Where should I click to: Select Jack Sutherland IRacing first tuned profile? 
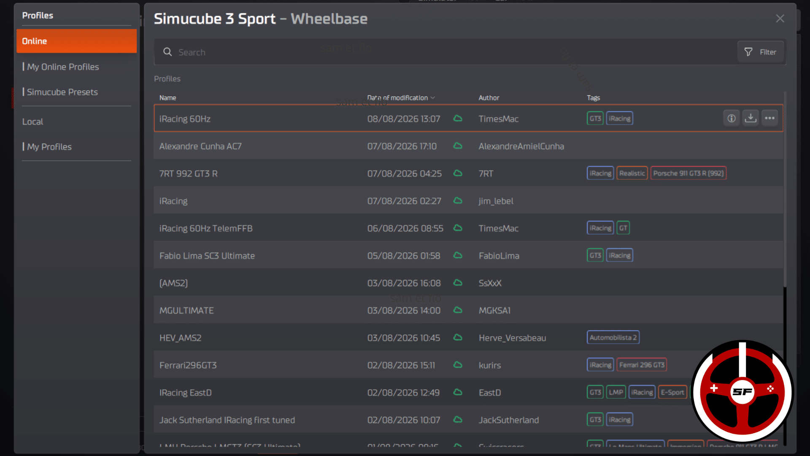tap(227, 420)
